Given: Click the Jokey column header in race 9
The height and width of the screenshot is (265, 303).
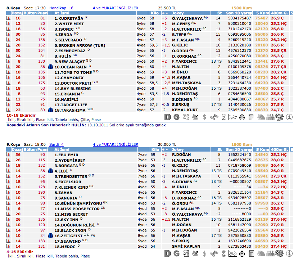Looking at the screenshot, I should pyautogui.click(x=178, y=149).
